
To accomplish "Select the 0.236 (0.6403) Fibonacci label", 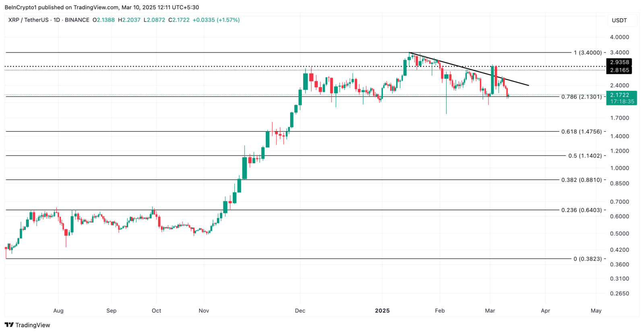I will (582, 210).
